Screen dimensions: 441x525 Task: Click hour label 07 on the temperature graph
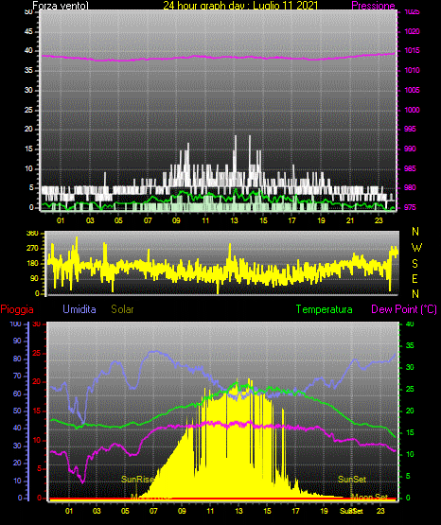click(x=153, y=511)
